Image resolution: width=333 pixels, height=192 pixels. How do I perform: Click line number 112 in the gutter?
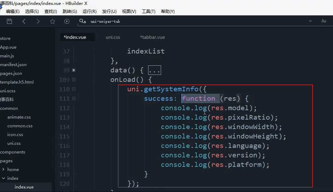64,108
